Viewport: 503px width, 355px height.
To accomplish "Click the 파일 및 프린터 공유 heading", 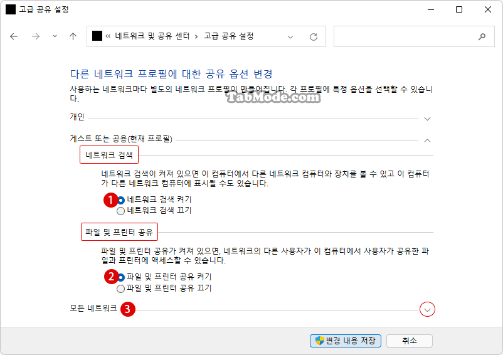I will pyautogui.click(x=119, y=232).
